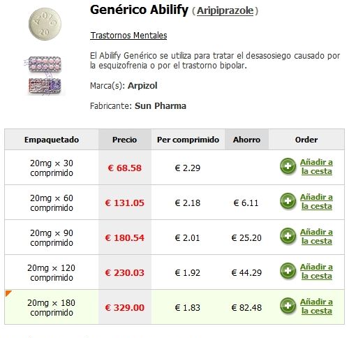This screenshot has height=338, width=349.
Task: Click Añadir a la cesta for €230.03
Action: [316, 271]
